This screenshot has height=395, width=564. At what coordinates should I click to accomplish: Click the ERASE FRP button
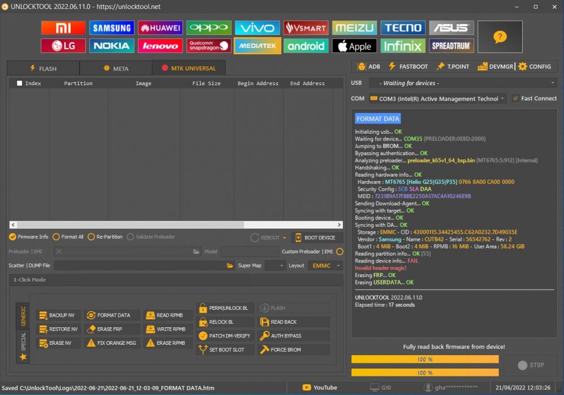pyautogui.click(x=112, y=329)
